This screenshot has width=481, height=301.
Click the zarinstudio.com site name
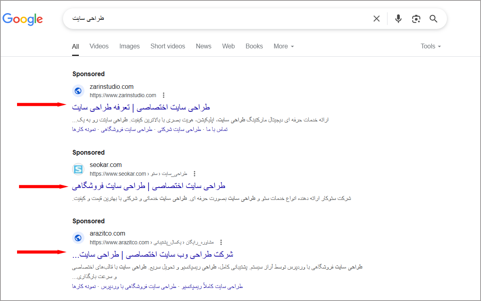[x=112, y=87]
